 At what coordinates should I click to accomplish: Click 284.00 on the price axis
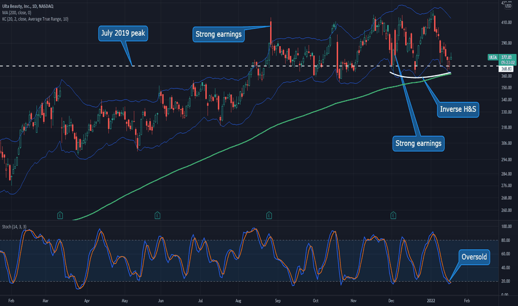(x=506, y=174)
